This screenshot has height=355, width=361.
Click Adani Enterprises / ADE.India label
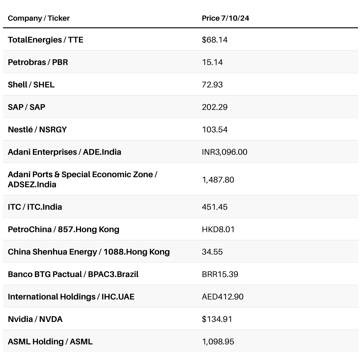coord(65,152)
